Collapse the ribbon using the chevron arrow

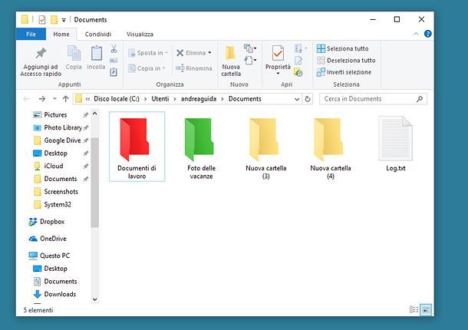point(415,34)
